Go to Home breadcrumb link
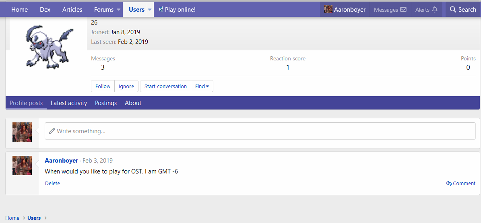 (x=12, y=218)
